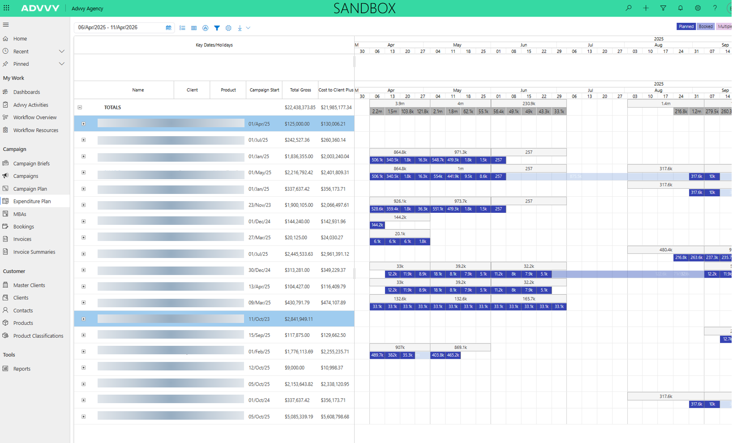The image size is (733, 443).
Task: Open Invoice Summaries page
Action: click(x=34, y=252)
